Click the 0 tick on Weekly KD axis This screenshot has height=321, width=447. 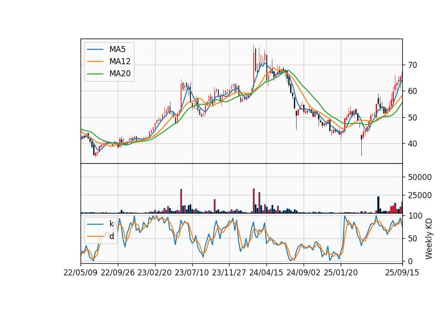coord(410,261)
